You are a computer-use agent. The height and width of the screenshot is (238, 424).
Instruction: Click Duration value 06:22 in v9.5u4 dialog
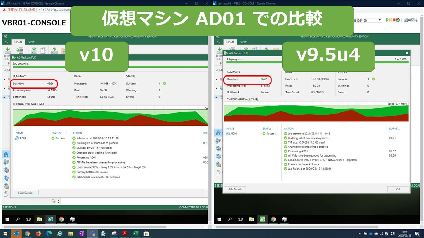pyautogui.click(x=264, y=79)
